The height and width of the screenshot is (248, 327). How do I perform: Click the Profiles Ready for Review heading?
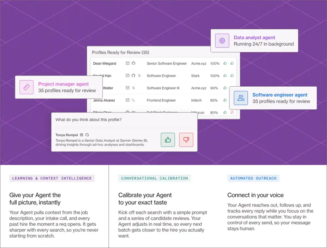tap(120, 53)
